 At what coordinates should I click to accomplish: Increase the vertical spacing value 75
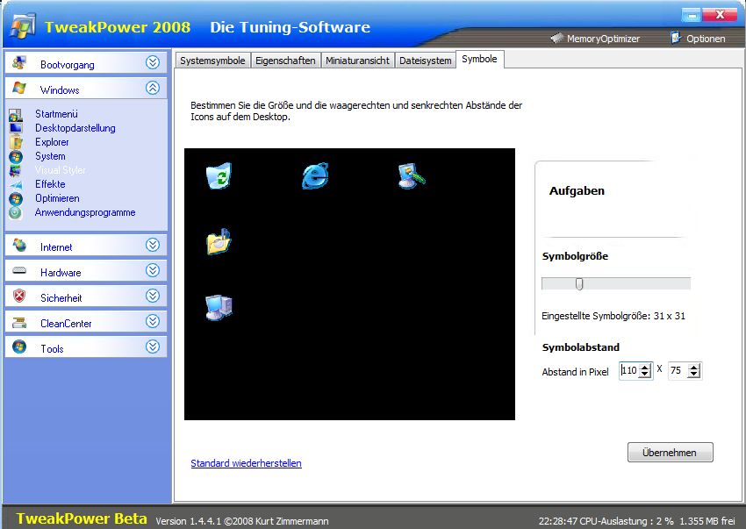coord(694,367)
